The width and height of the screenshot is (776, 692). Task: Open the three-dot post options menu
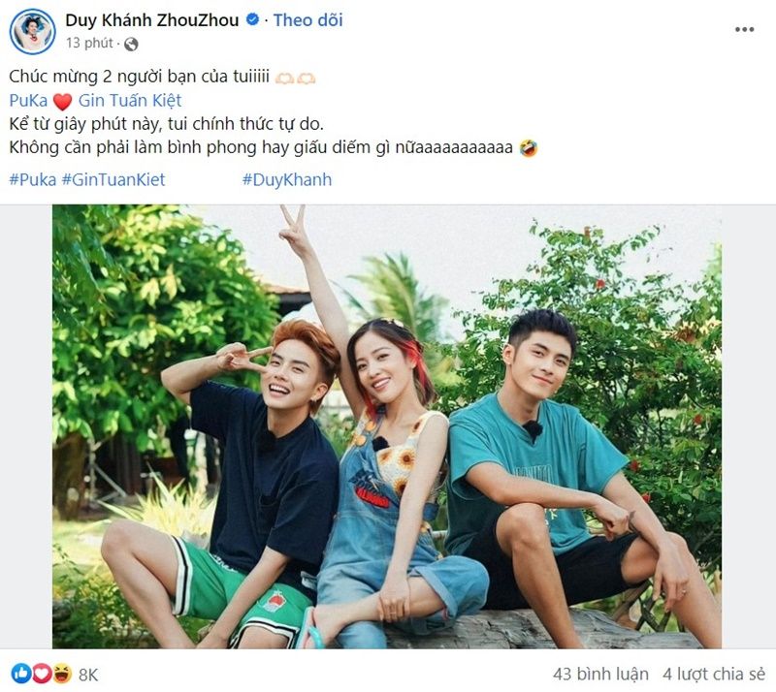click(x=744, y=30)
